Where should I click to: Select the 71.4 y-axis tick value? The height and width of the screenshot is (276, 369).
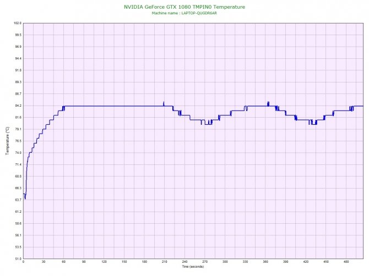[18, 164]
